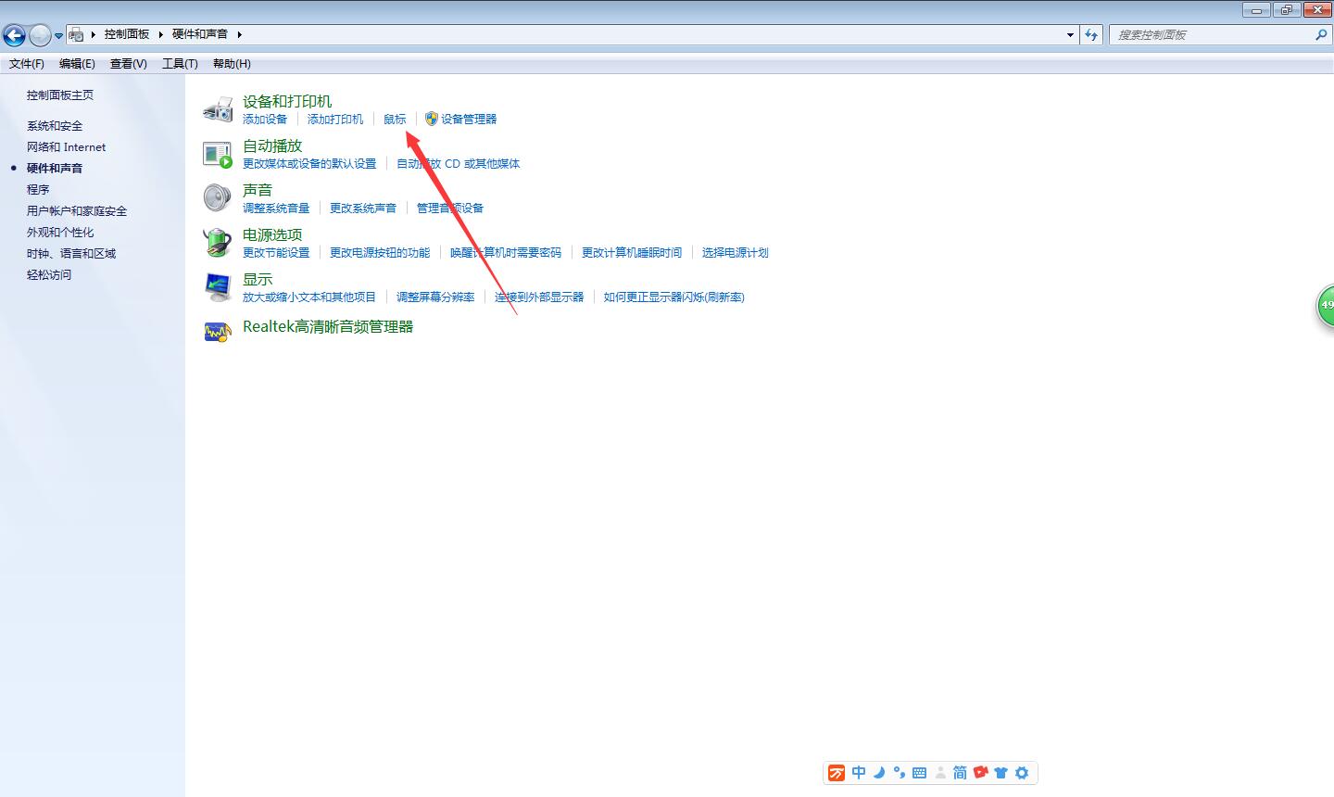
Task: Select 硬件和声音 in sidebar
Action: (55, 169)
